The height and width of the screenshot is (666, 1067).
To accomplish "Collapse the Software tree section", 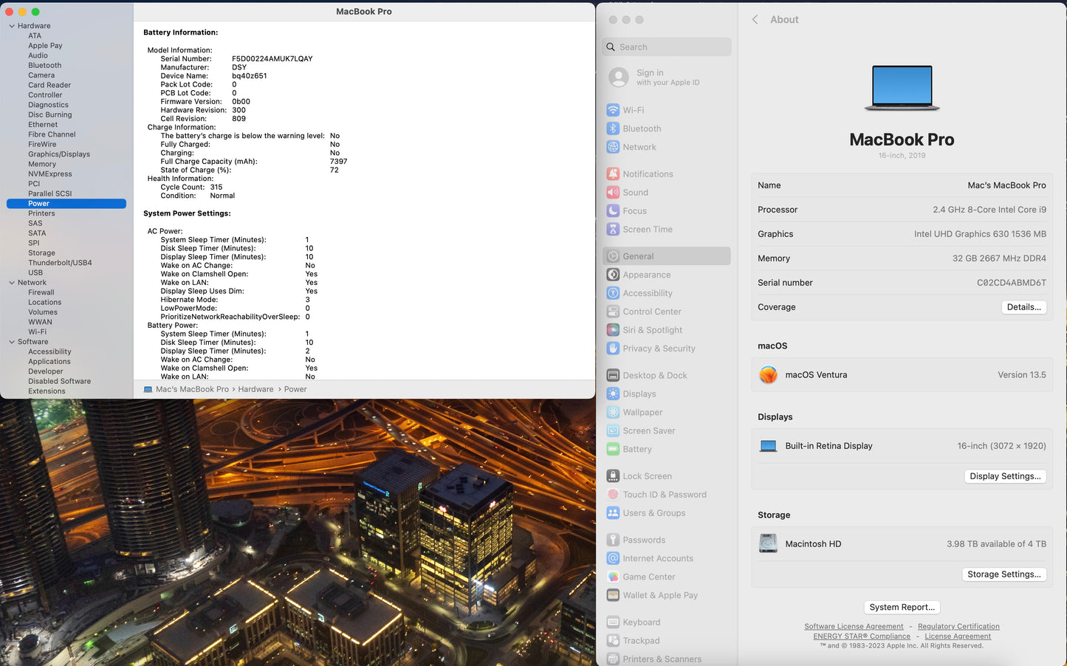I will pos(12,342).
